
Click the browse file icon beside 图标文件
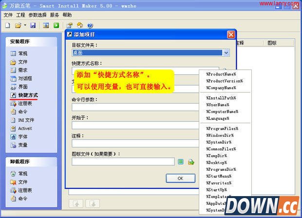pos(191,162)
